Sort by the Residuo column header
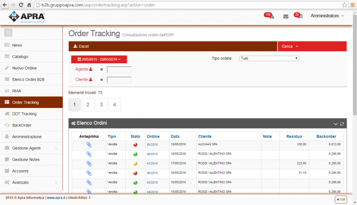This screenshot has width=357, height=205. [294, 136]
